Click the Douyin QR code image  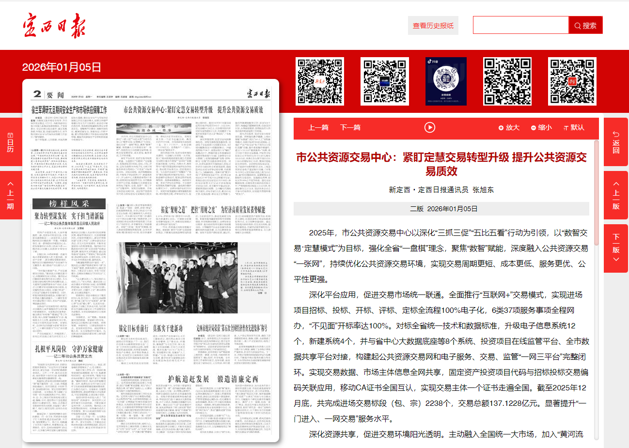[446, 81]
